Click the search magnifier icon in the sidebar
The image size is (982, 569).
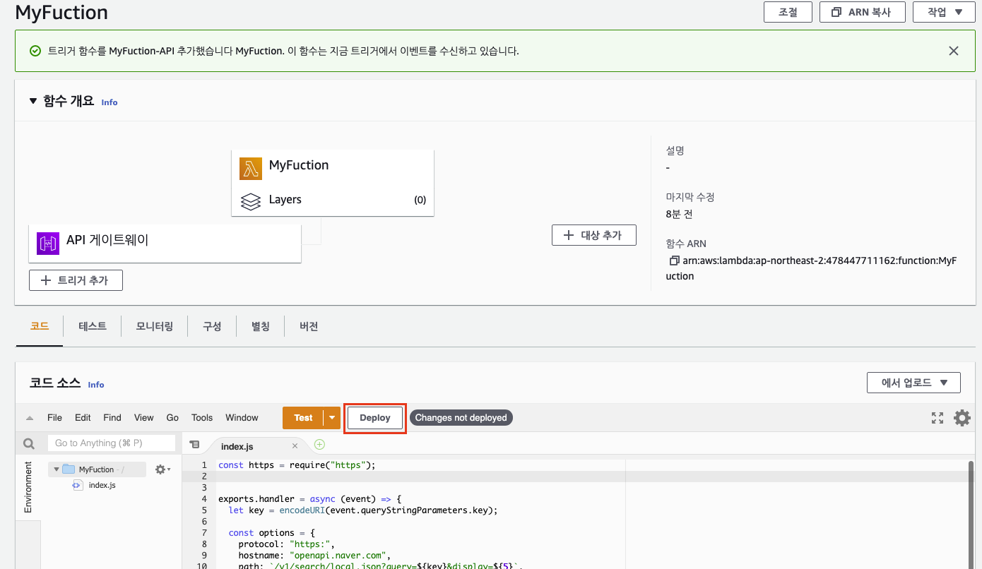pyautogui.click(x=29, y=443)
